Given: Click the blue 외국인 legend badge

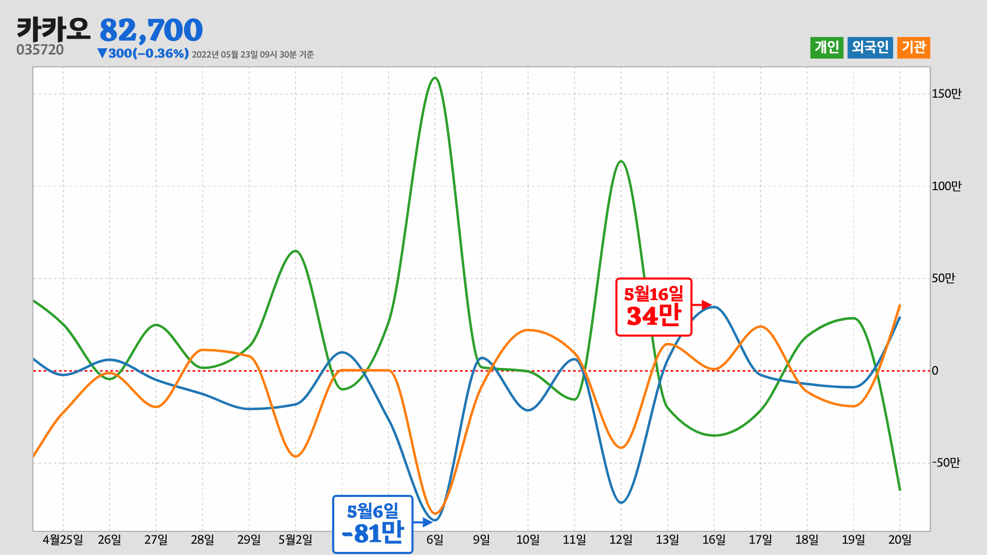Looking at the screenshot, I should (x=870, y=48).
